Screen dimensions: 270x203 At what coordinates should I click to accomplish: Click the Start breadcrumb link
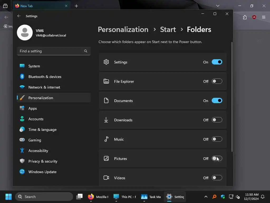click(x=168, y=29)
